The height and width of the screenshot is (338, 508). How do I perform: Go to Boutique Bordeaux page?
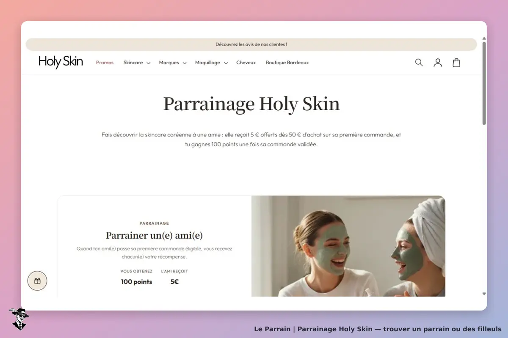(x=287, y=63)
